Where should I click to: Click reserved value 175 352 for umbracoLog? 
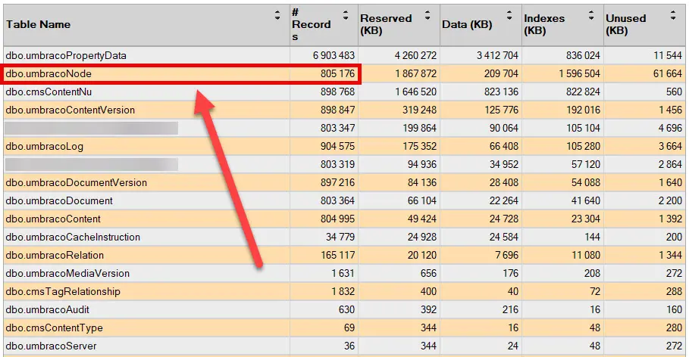pyautogui.click(x=420, y=147)
